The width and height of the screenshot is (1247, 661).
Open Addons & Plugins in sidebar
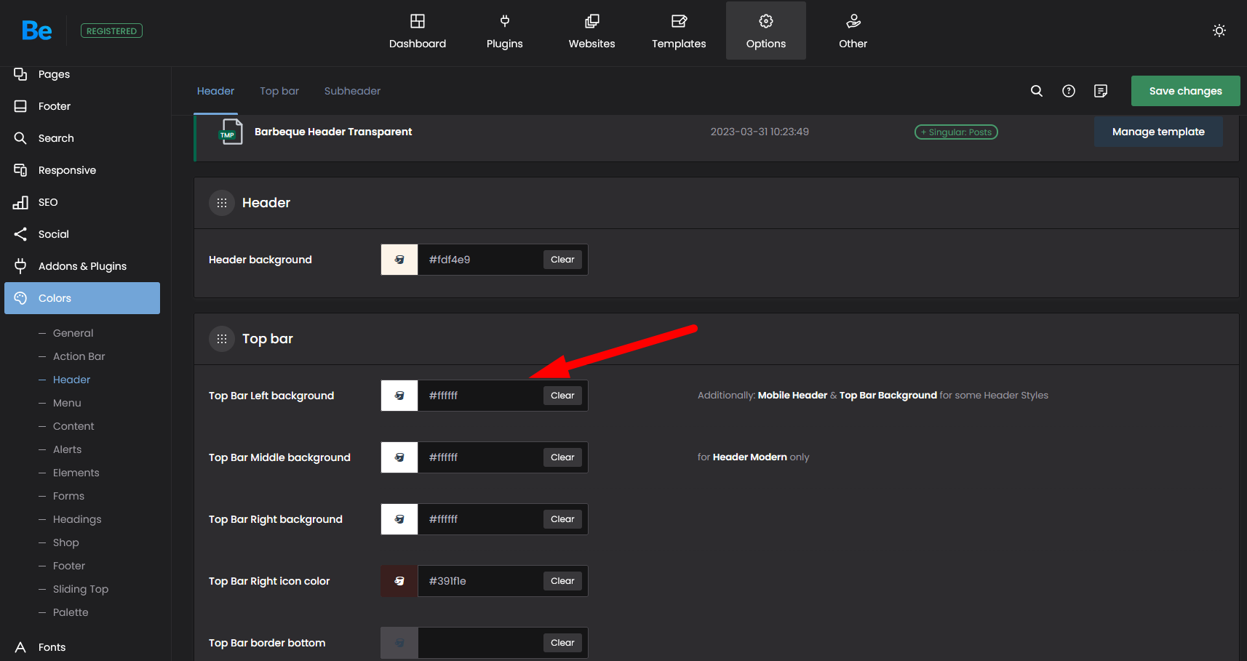coord(82,266)
